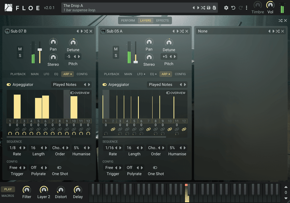
Task: Open the Played Notes selector on Sub 05 A
Action: point(161,84)
